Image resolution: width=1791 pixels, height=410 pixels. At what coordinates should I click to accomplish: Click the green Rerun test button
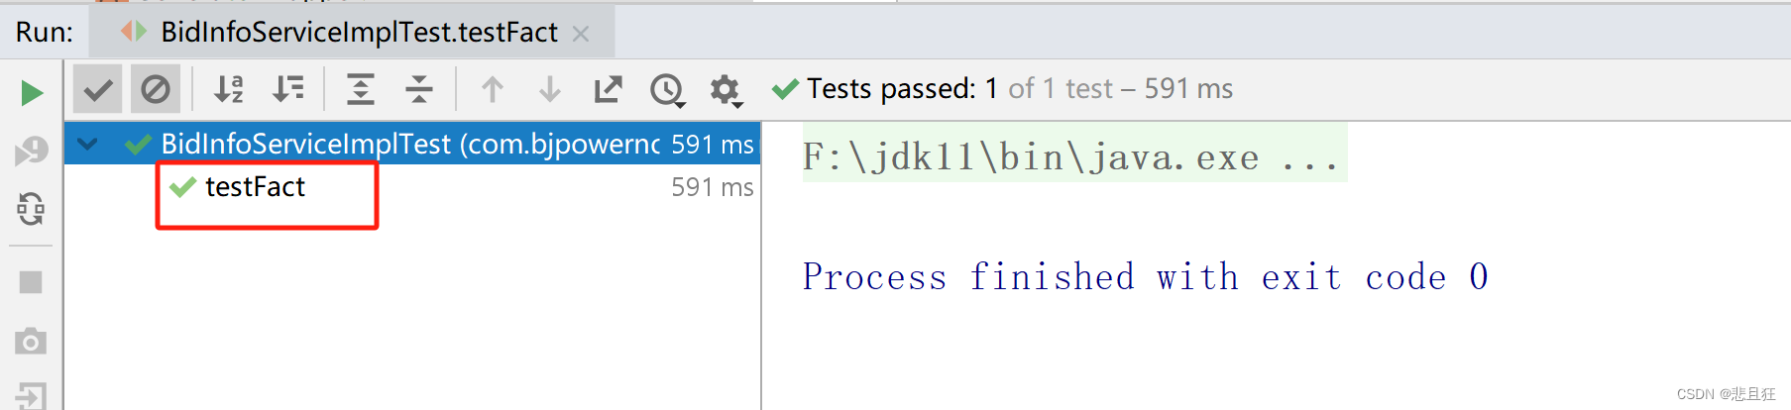point(32,92)
